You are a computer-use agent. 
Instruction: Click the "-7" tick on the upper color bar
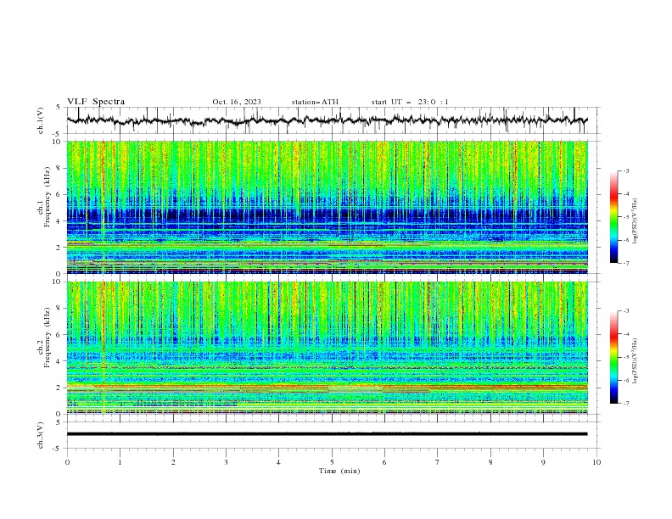tap(626, 263)
